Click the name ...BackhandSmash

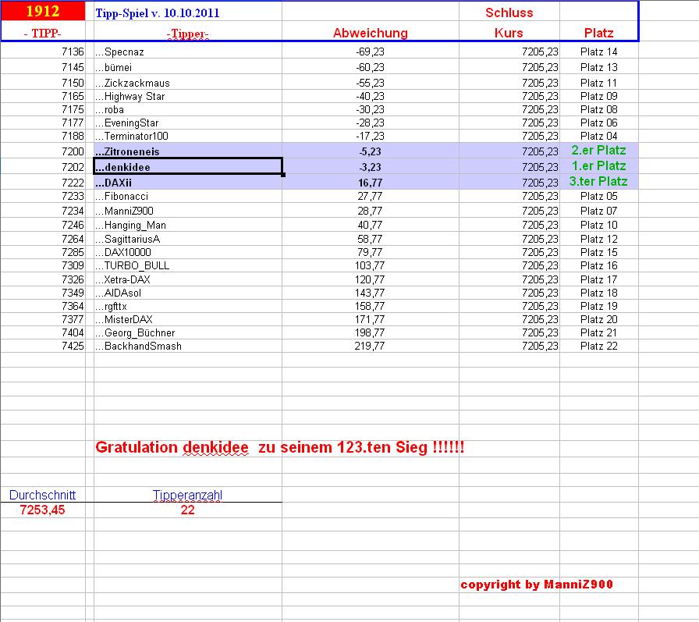(x=138, y=346)
